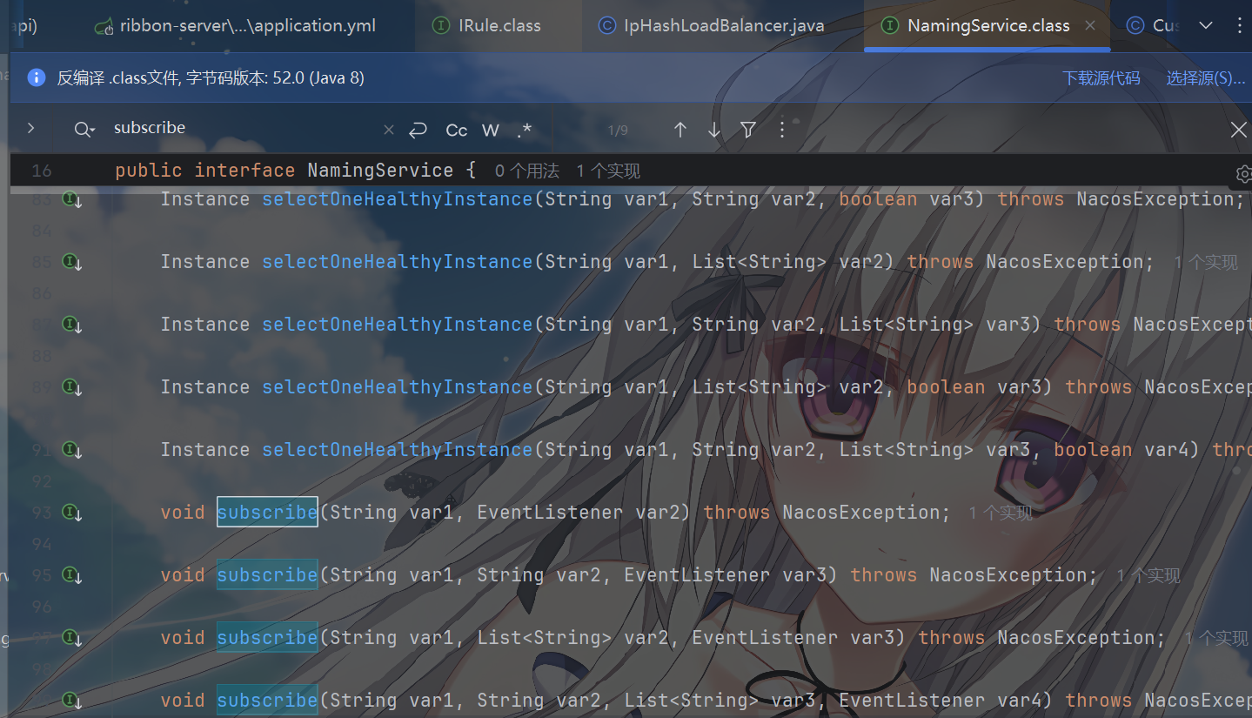Show the hidden tabs dropdown list
Screen dimensions: 1252x718
(x=1206, y=25)
